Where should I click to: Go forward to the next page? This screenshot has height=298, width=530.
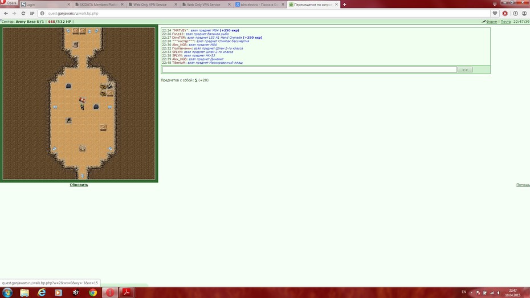[14, 13]
